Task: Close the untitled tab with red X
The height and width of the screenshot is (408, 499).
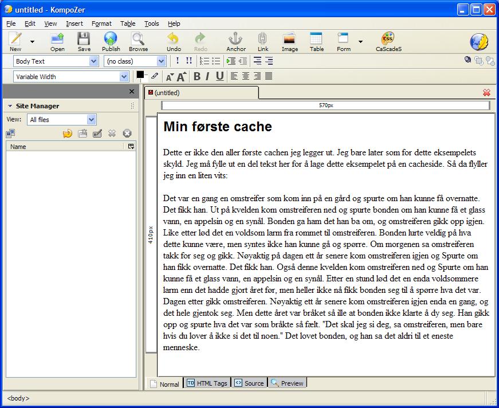Action: point(486,93)
